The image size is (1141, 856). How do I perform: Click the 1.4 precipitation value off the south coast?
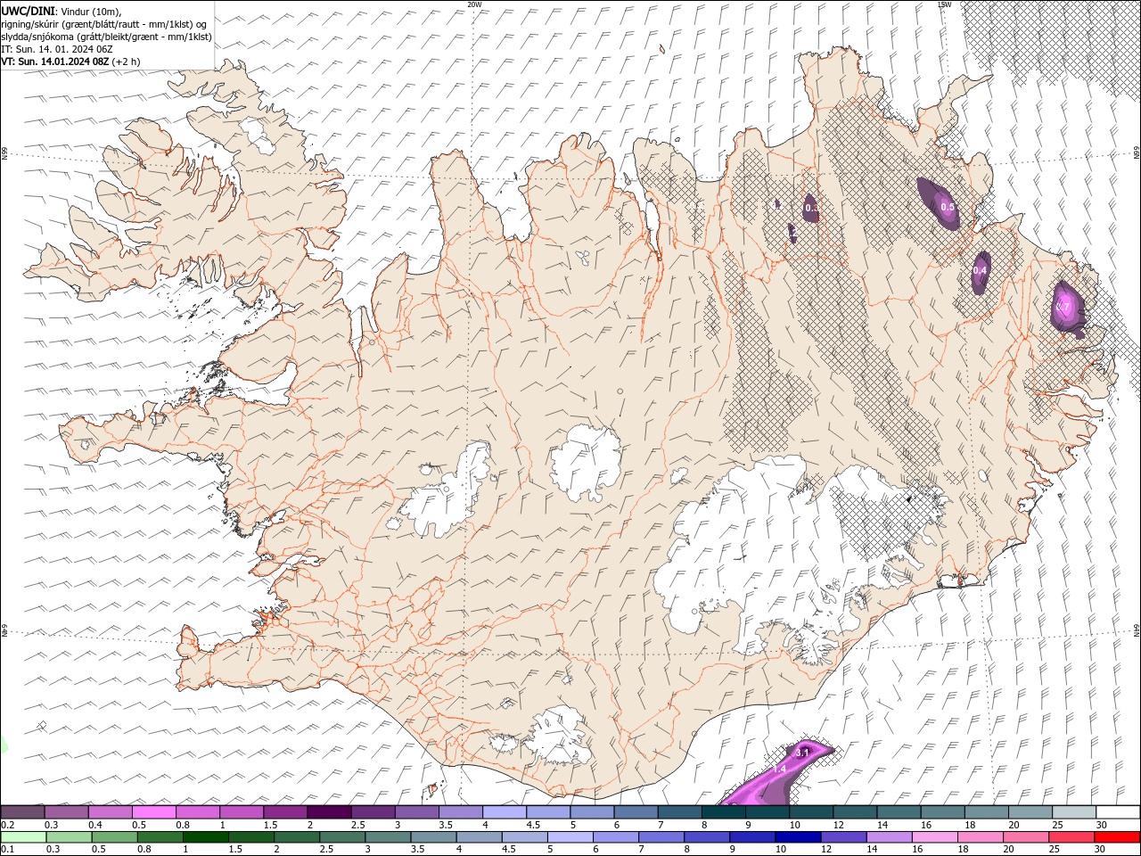click(779, 769)
